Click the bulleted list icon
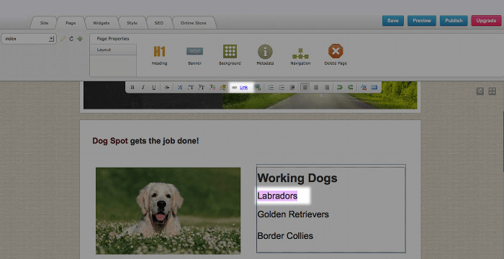This screenshot has width=504, height=259. tap(282, 87)
